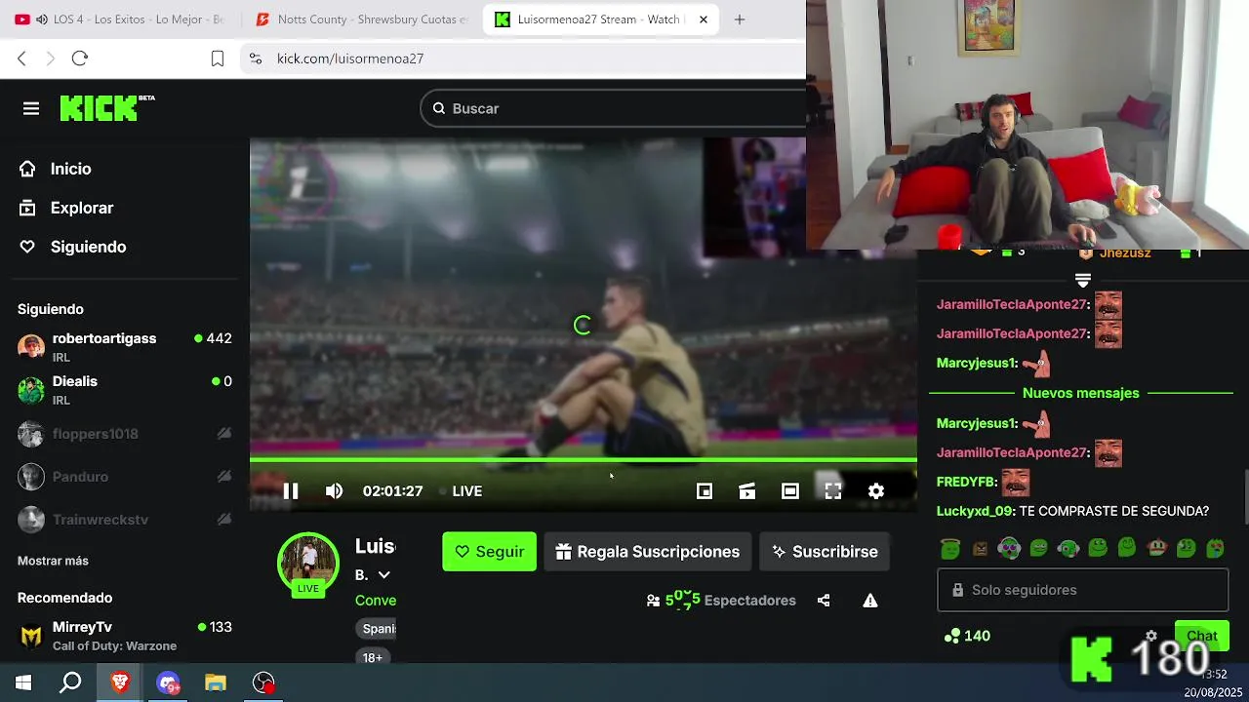This screenshot has height=702, width=1249.
Task: Click the Suscribirse button
Action: 825,552
